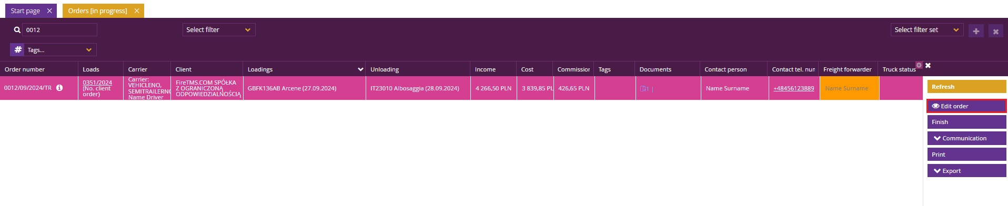This screenshot has height=206, width=1008.
Task: Click the Finish button
Action: tap(966, 122)
